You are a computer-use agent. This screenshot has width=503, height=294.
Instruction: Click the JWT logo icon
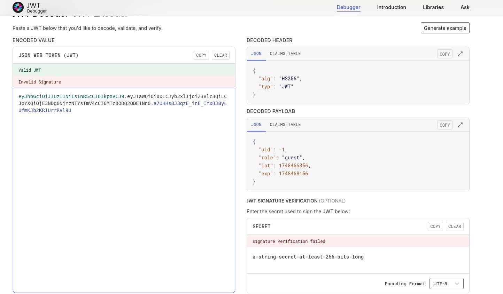[x=18, y=7]
